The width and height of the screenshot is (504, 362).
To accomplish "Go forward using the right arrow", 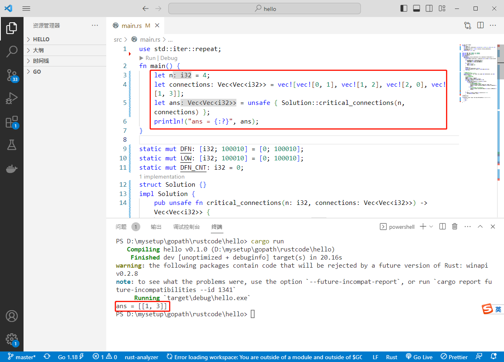I will coord(159,9).
